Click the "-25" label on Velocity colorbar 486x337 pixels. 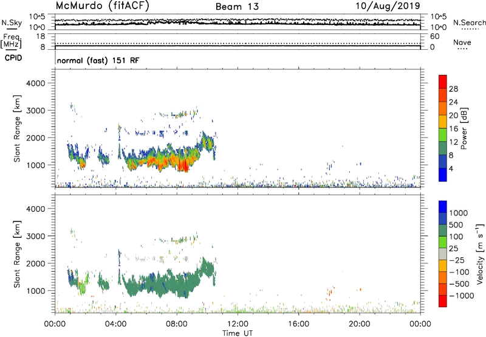click(457, 260)
